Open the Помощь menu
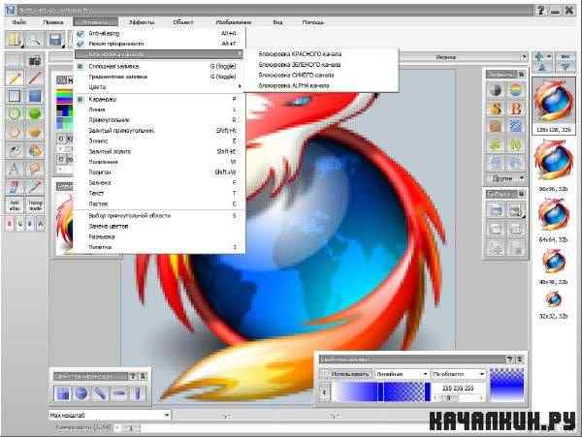The image size is (582, 437). coord(313,22)
